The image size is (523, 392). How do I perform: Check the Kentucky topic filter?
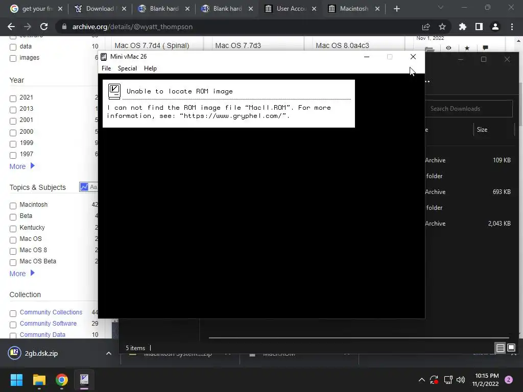13,229
